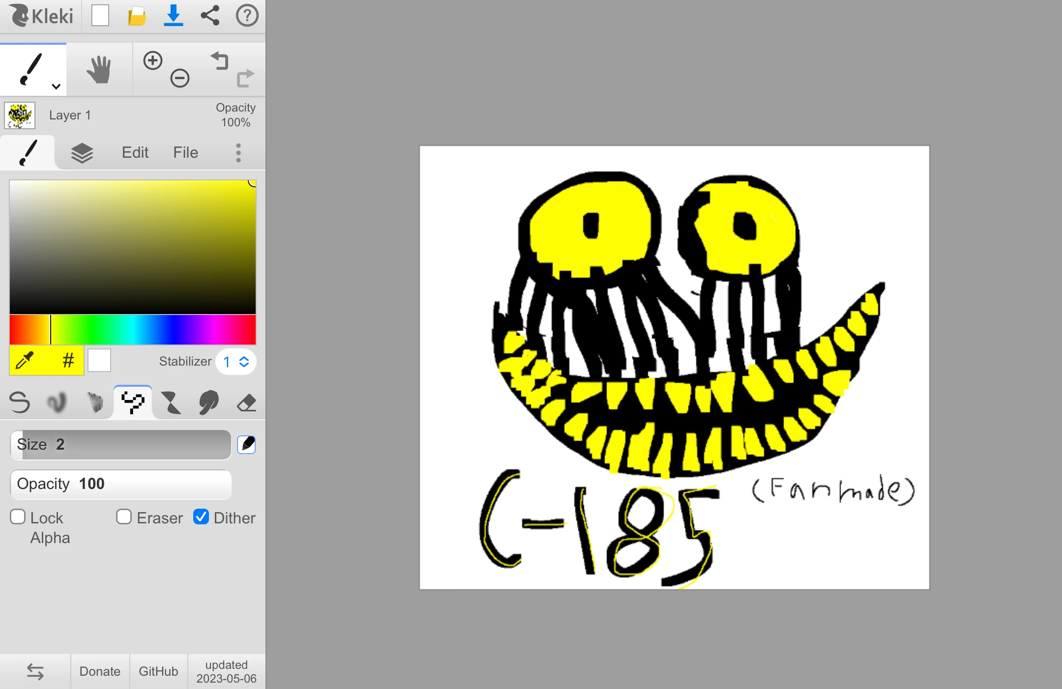This screenshot has width=1062, height=689.
Task: Click the blue download image icon
Action: coord(173,16)
